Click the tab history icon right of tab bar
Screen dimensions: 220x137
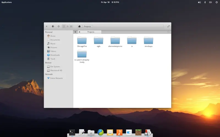click(168, 32)
